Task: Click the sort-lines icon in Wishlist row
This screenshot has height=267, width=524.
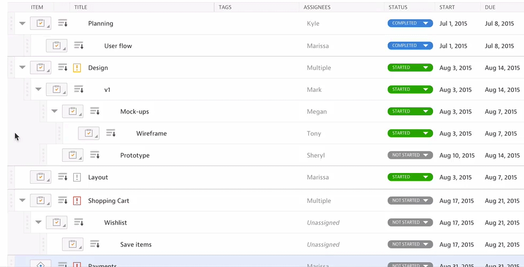Action: (79, 222)
